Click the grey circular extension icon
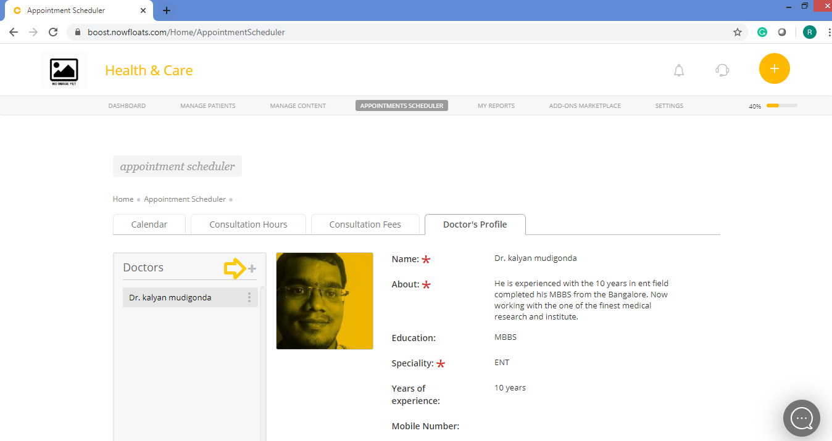 (782, 32)
